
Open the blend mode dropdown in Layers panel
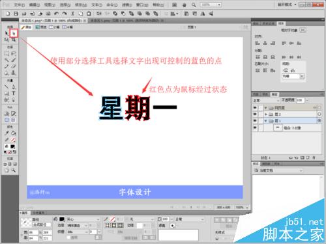(266, 100)
